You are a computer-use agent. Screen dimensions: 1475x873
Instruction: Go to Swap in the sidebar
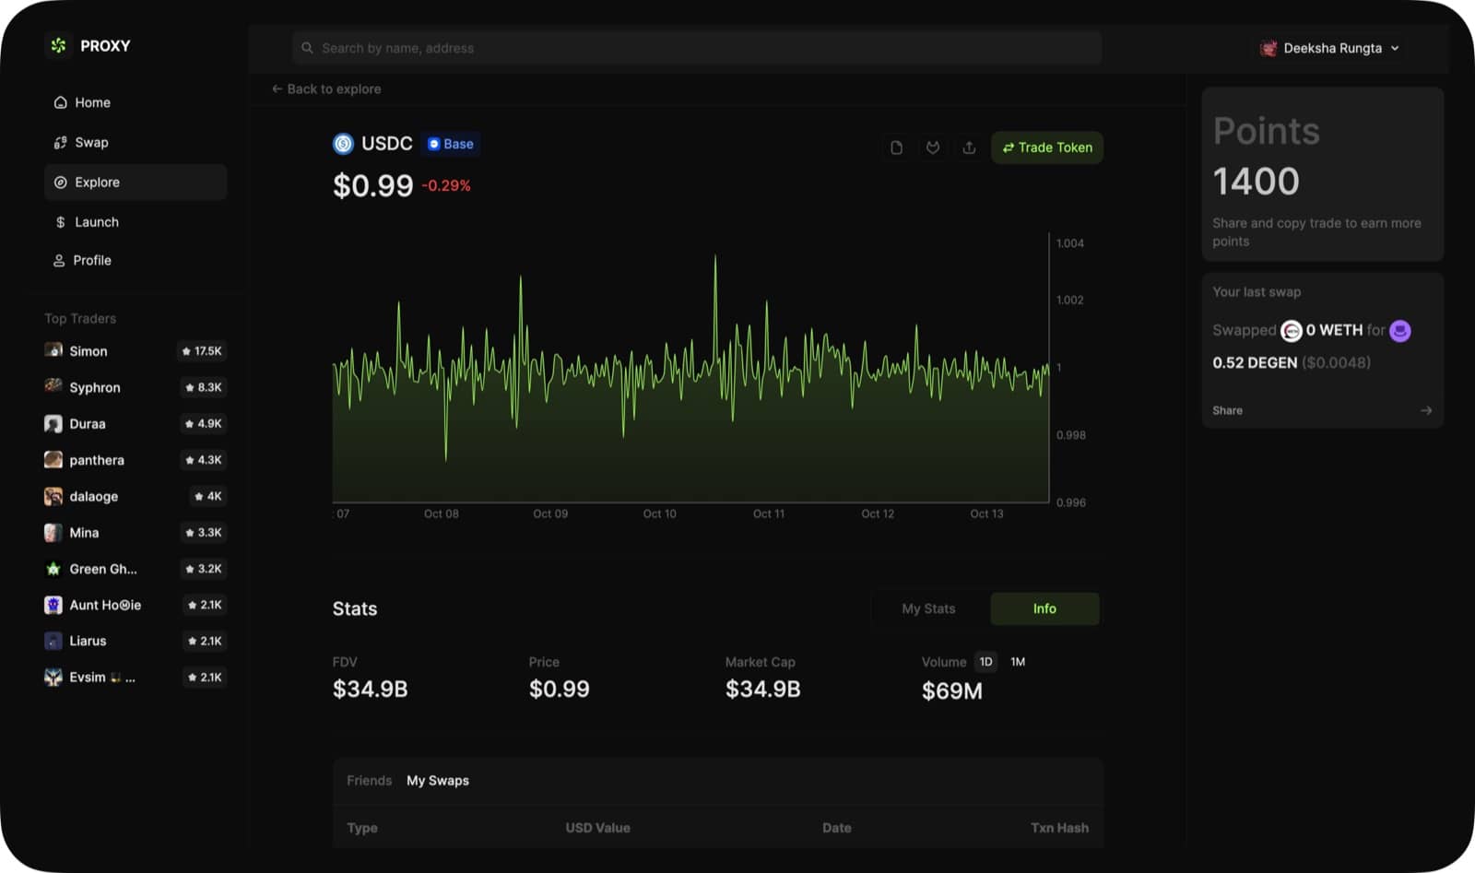click(x=135, y=142)
